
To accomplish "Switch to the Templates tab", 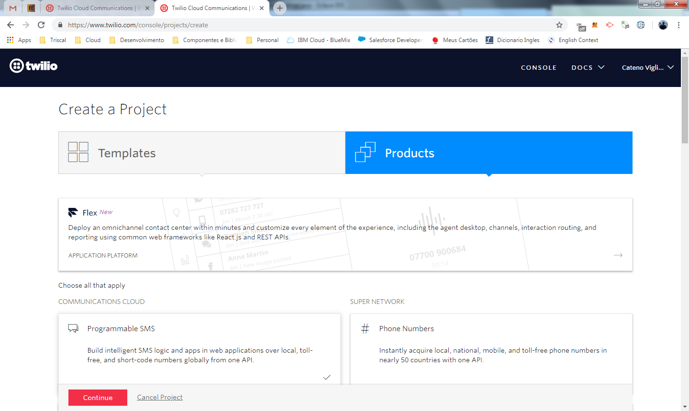I will 202,153.
